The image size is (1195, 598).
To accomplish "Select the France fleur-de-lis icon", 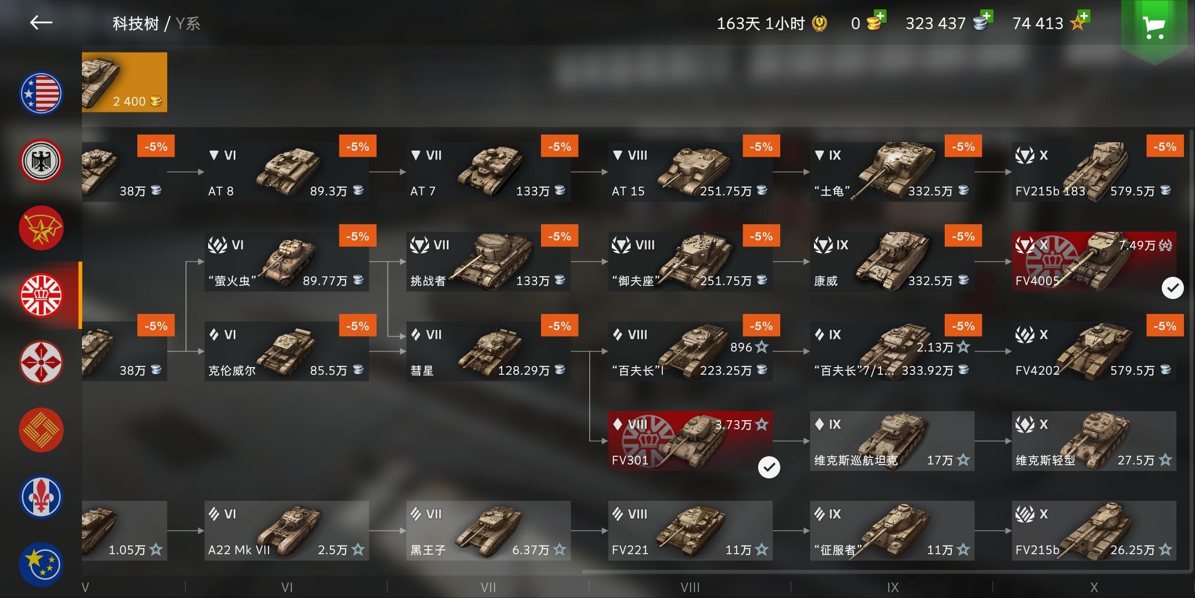I will click(x=41, y=497).
